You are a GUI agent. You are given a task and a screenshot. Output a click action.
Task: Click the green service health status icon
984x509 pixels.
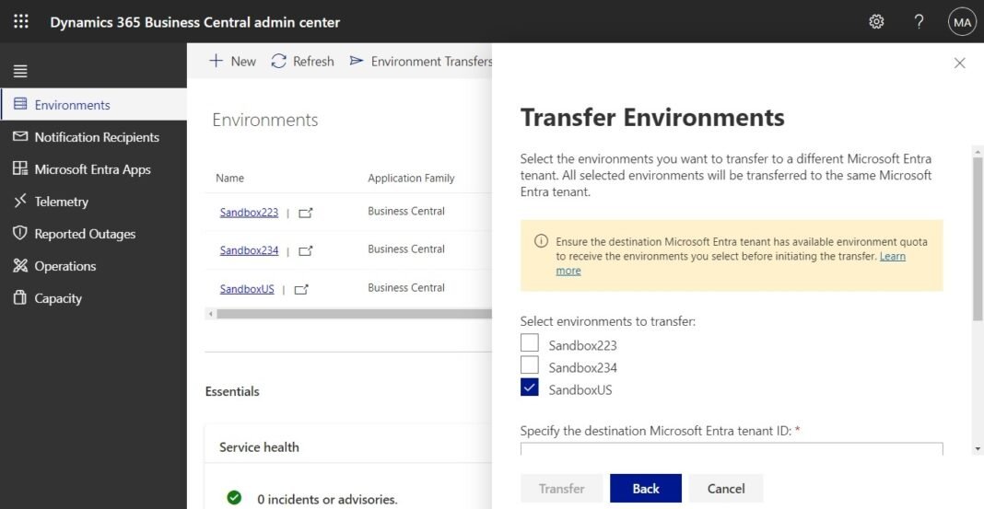234,498
